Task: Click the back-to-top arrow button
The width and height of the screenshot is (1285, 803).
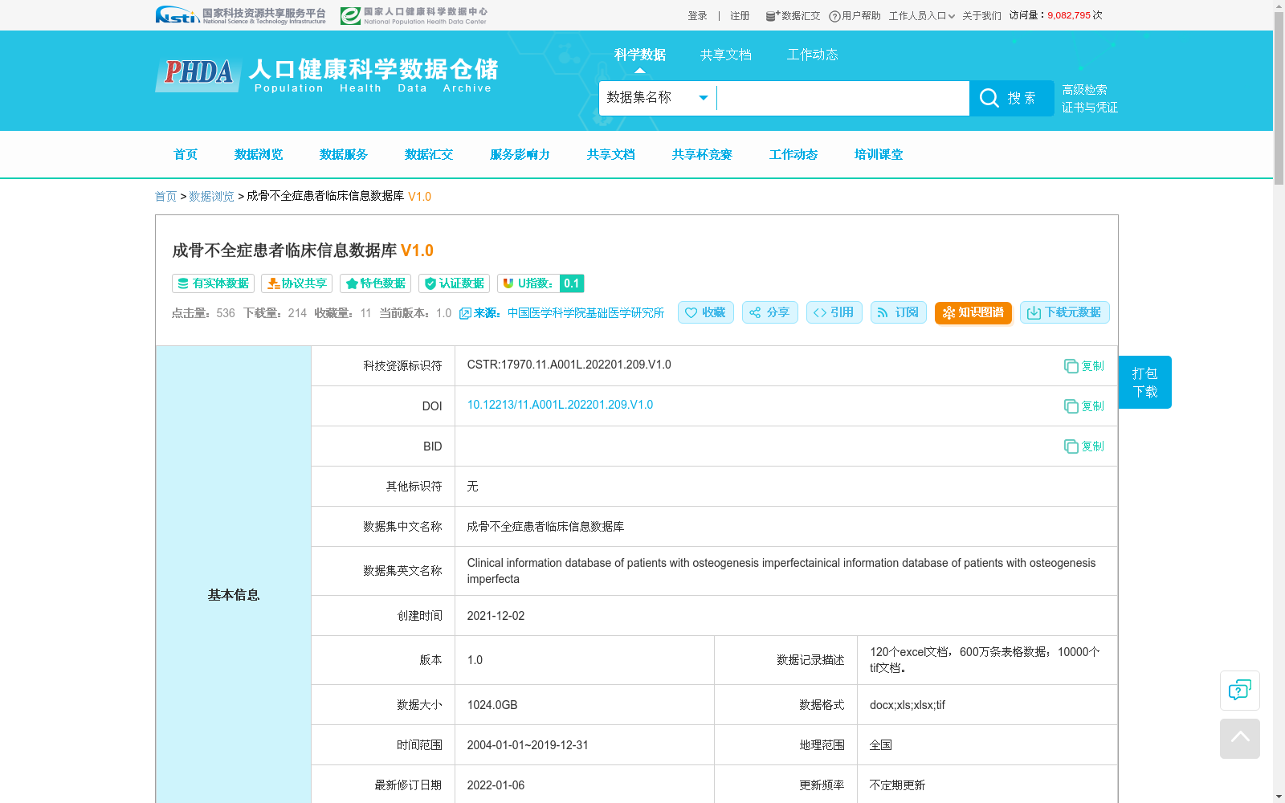Action: pyautogui.click(x=1239, y=738)
